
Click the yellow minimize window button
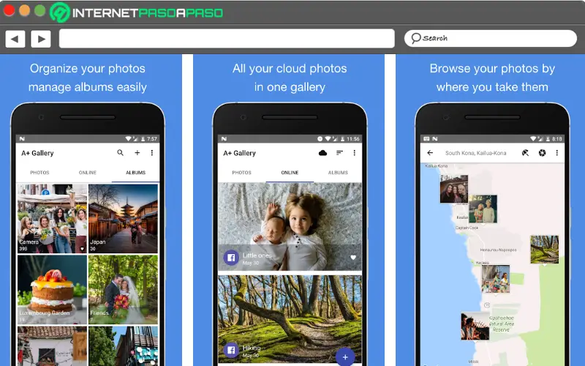tap(25, 10)
